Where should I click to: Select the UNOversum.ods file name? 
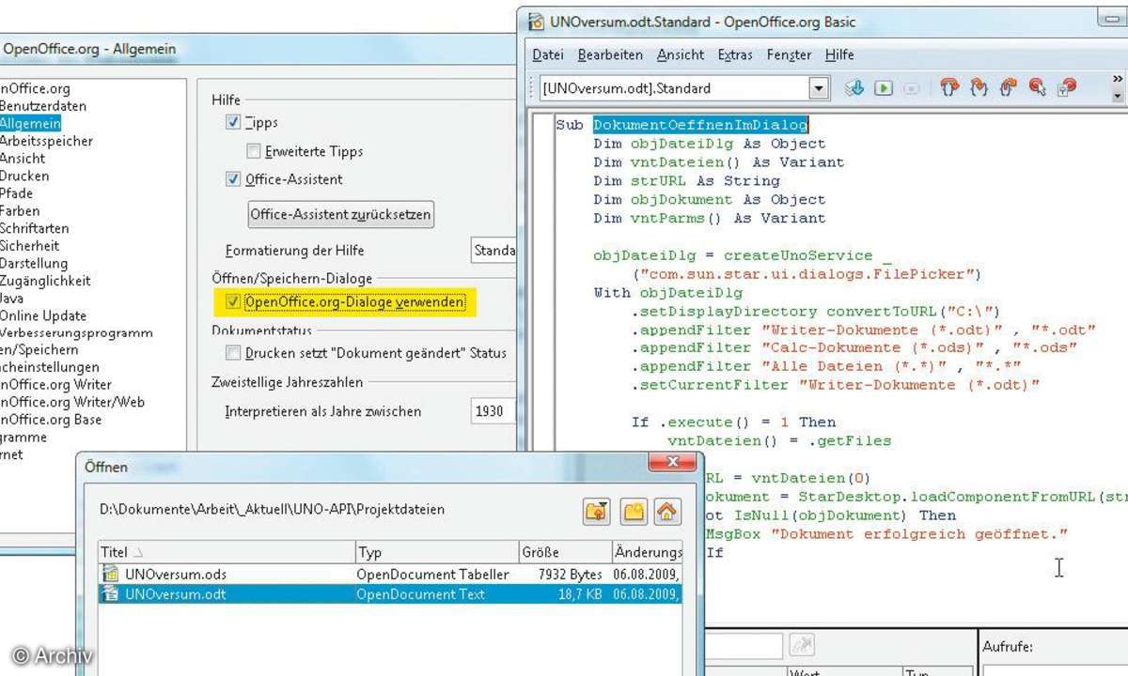pos(176,574)
